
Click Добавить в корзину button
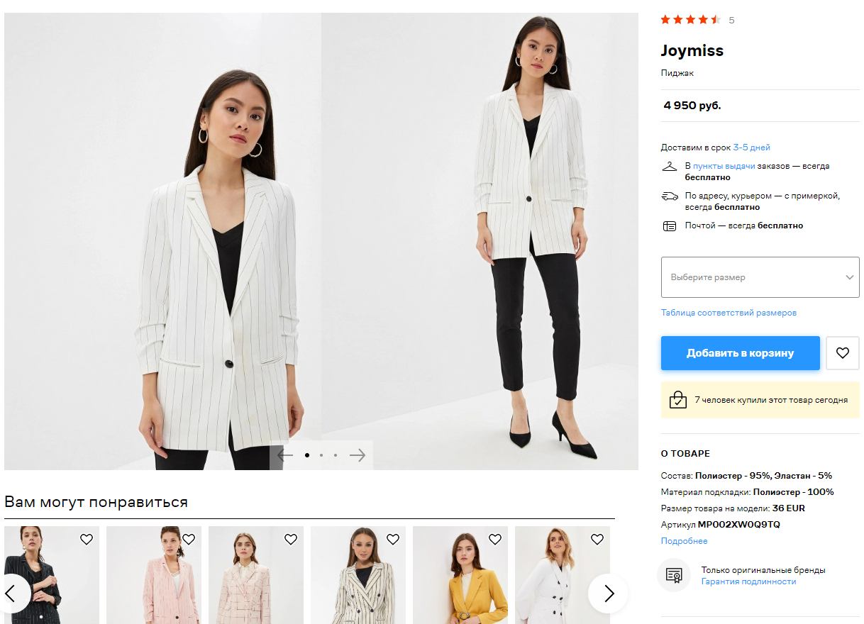740,353
